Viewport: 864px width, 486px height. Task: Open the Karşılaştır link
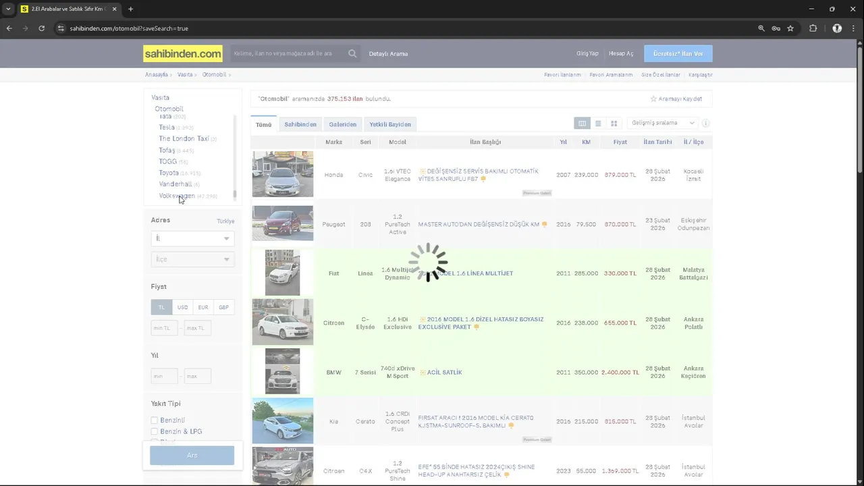pos(700,75)
